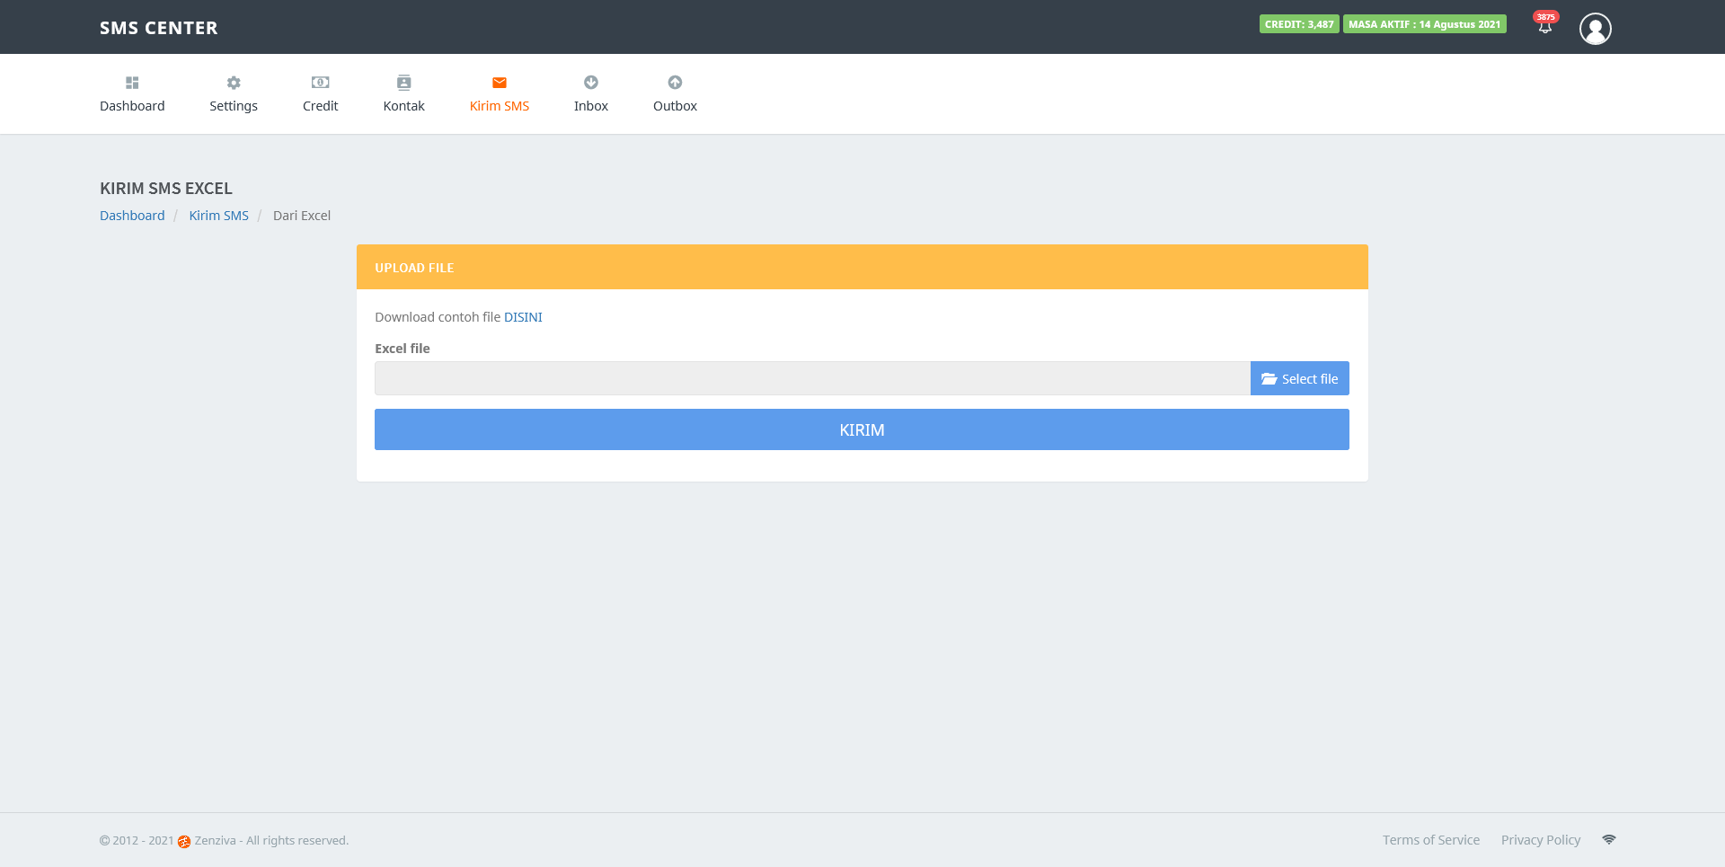Click the SMS CENTER brand title
1725x867 pixels.
[159, 28]
